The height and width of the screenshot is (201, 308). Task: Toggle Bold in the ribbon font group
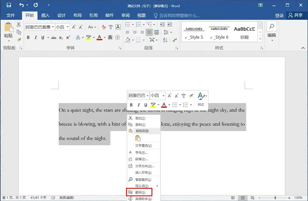point(28,38)
